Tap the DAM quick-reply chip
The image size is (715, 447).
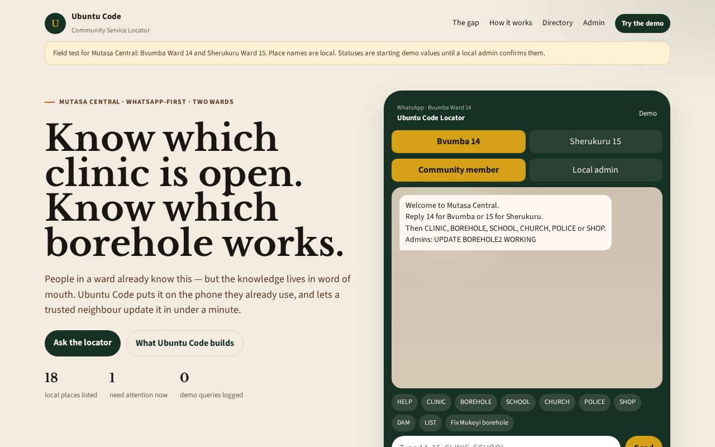(403, 423)
